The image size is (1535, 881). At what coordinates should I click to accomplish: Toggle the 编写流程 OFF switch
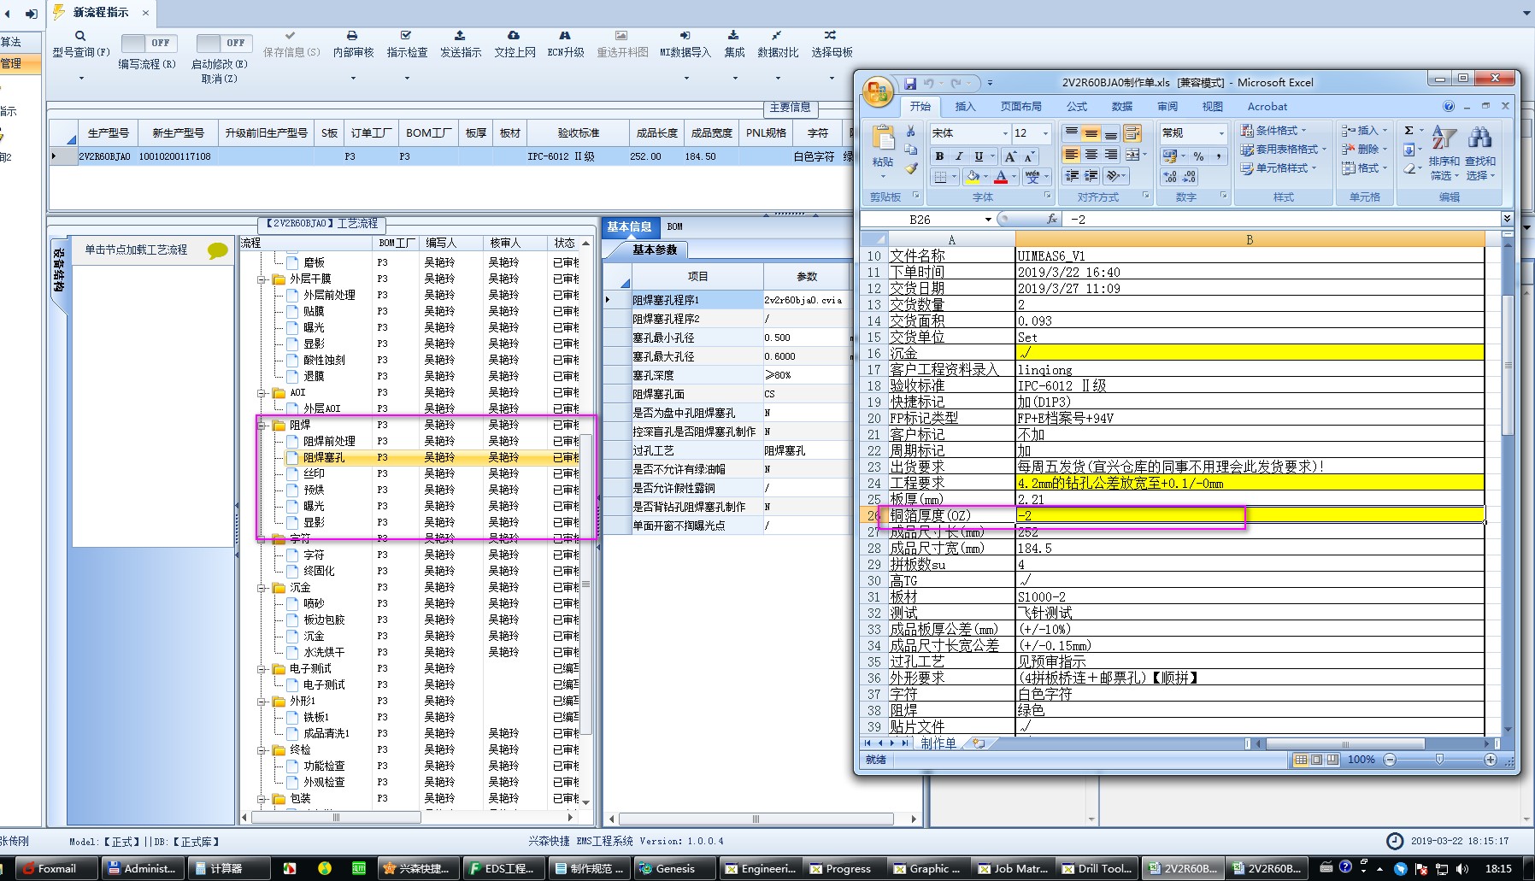(x=147, y=43)
